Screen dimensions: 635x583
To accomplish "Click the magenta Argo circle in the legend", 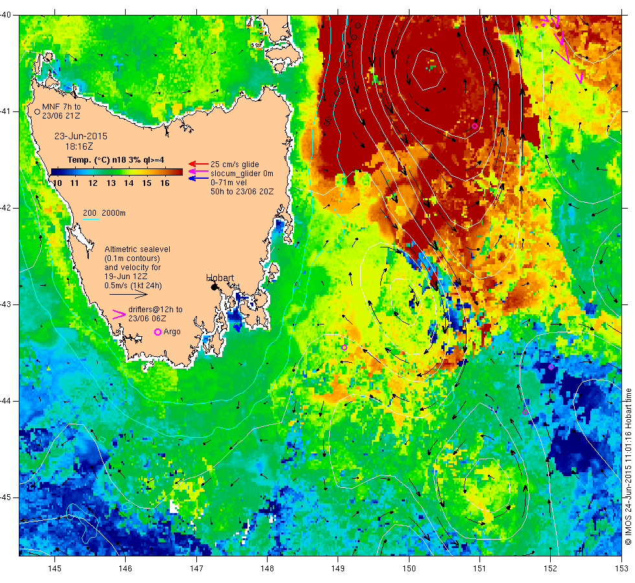I will pos(158,332).
